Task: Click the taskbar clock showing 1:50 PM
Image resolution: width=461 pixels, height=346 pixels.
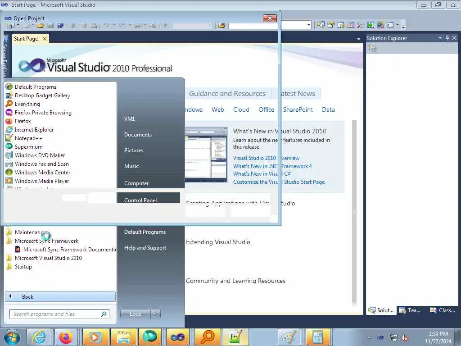Action: (x=438, y=337)
